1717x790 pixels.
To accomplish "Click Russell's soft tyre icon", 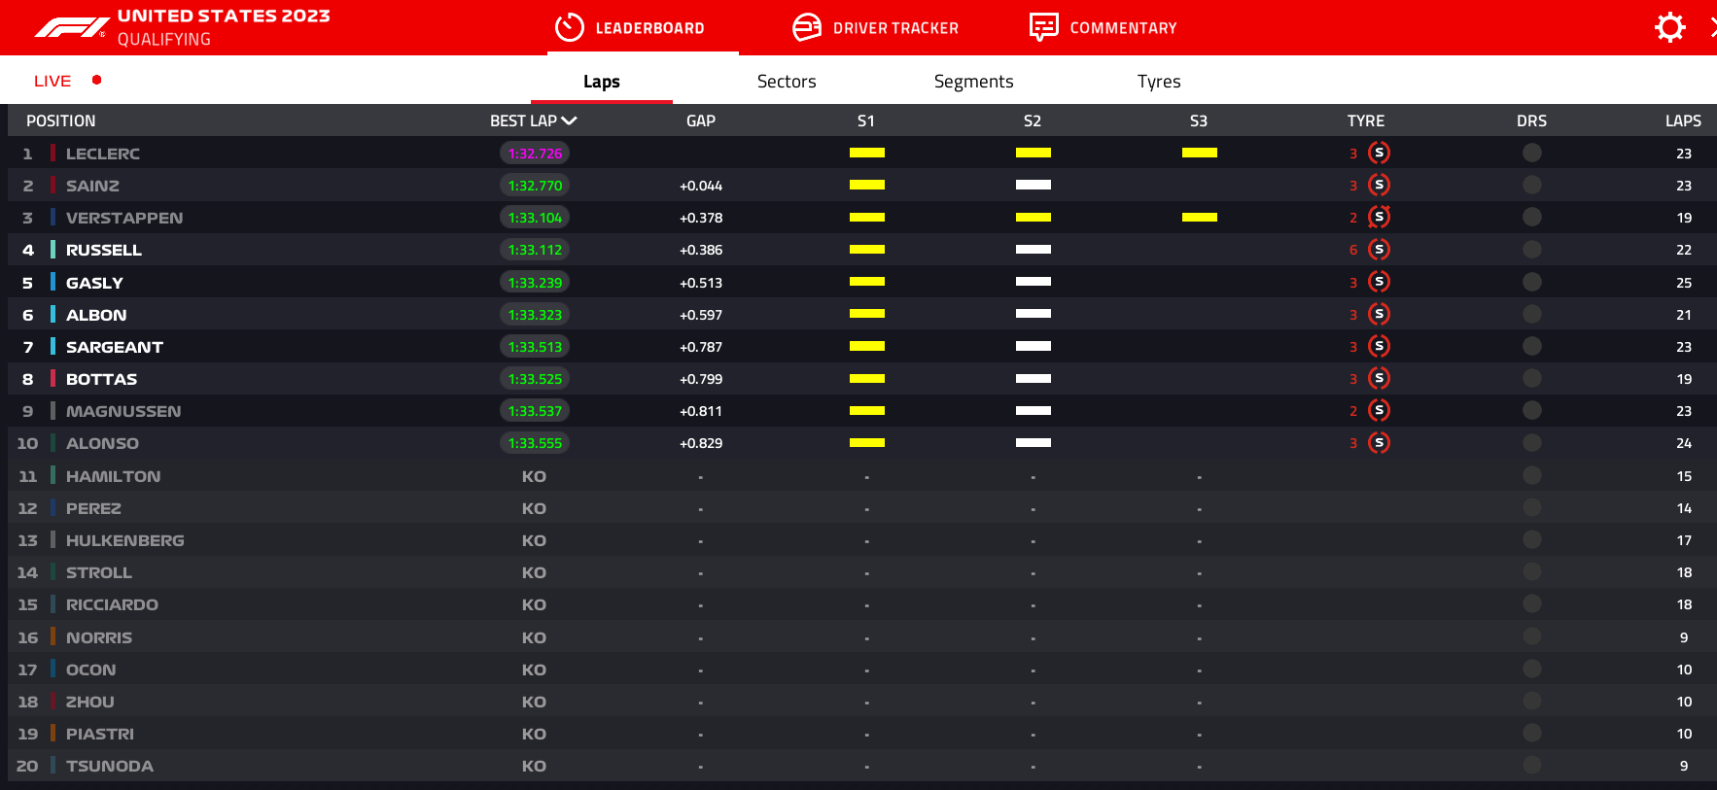I will click(1379, 250).
